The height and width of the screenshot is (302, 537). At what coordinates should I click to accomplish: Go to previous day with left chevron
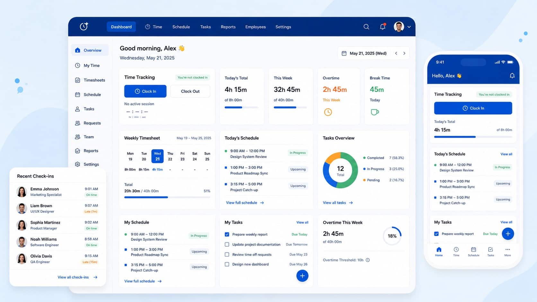[x=396, y=53]
